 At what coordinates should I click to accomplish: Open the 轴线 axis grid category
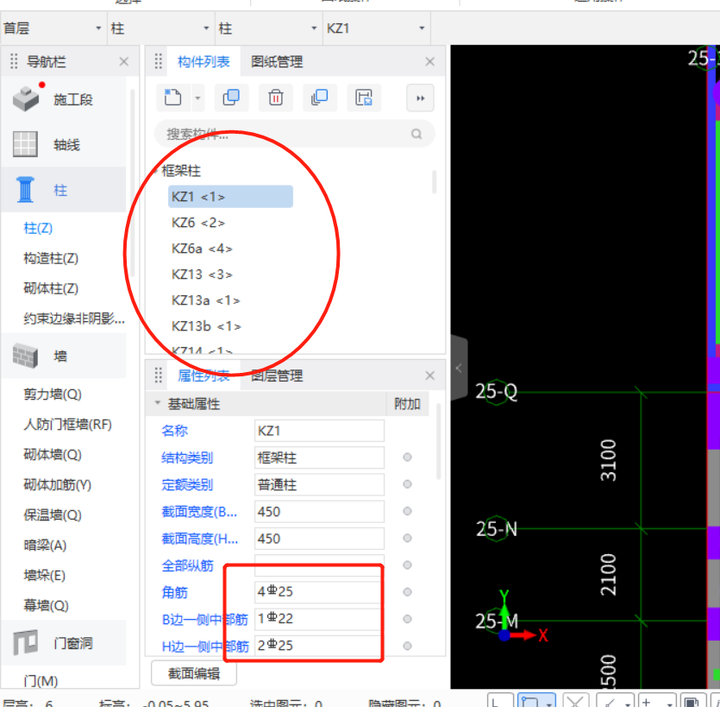coord(64,144)
